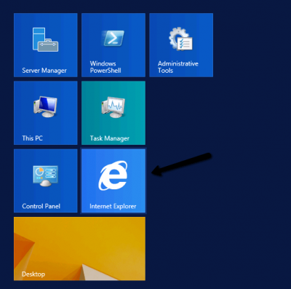Open the This PC tile
The width and height of the screenshot is (291, 289).
46,113
